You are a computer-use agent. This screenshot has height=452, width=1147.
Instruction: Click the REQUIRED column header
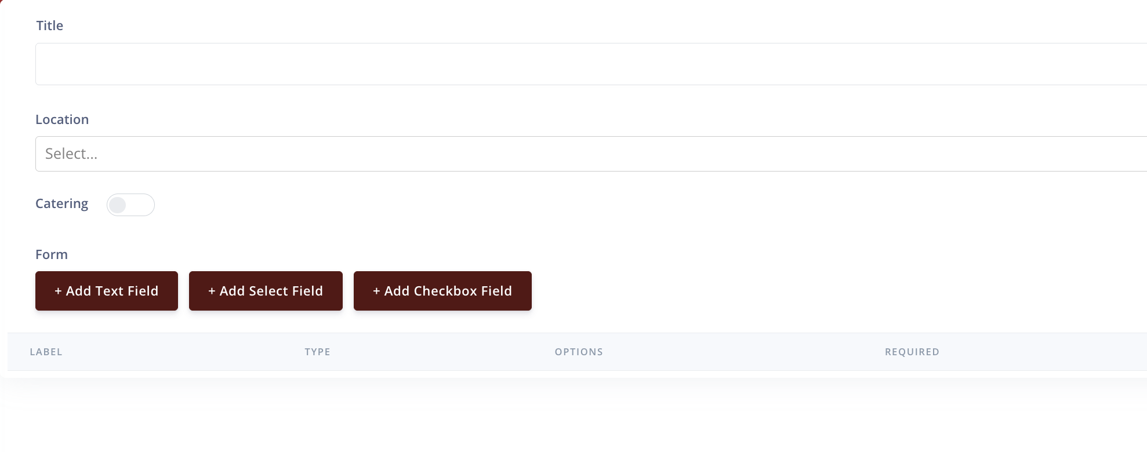coord(912,352)
